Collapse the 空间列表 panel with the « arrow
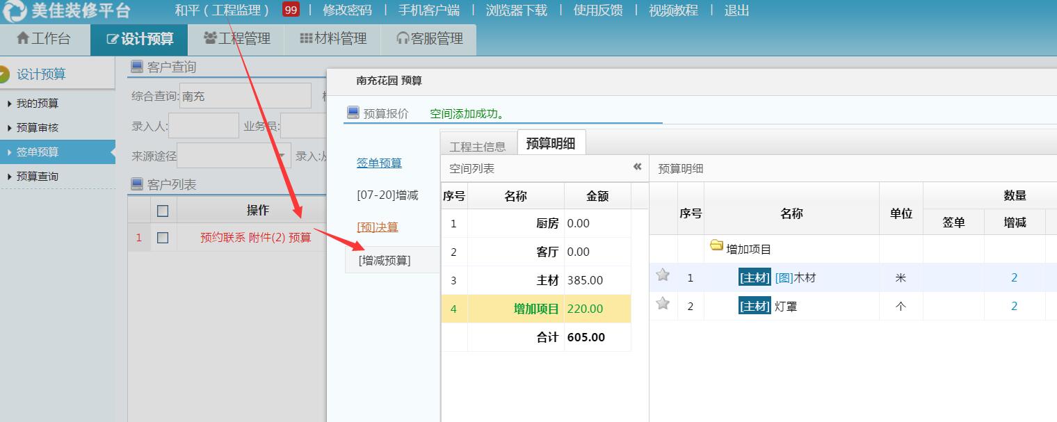 coord(637,167)
